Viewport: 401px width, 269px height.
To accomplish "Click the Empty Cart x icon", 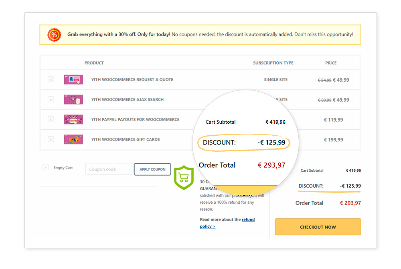I will (x=46, y=167).
